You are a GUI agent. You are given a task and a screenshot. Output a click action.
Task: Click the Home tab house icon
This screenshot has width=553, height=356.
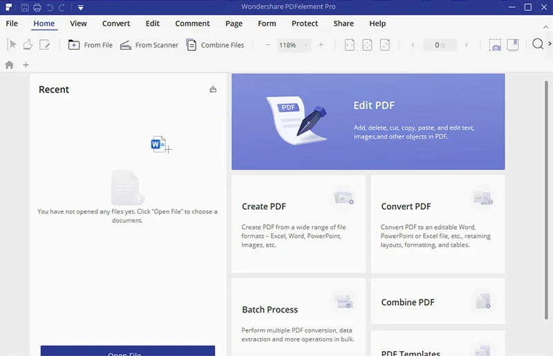[x=10, y=65]
